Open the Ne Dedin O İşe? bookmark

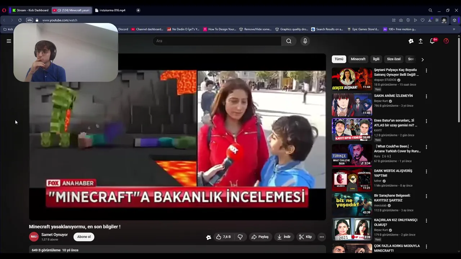point(183,29)
